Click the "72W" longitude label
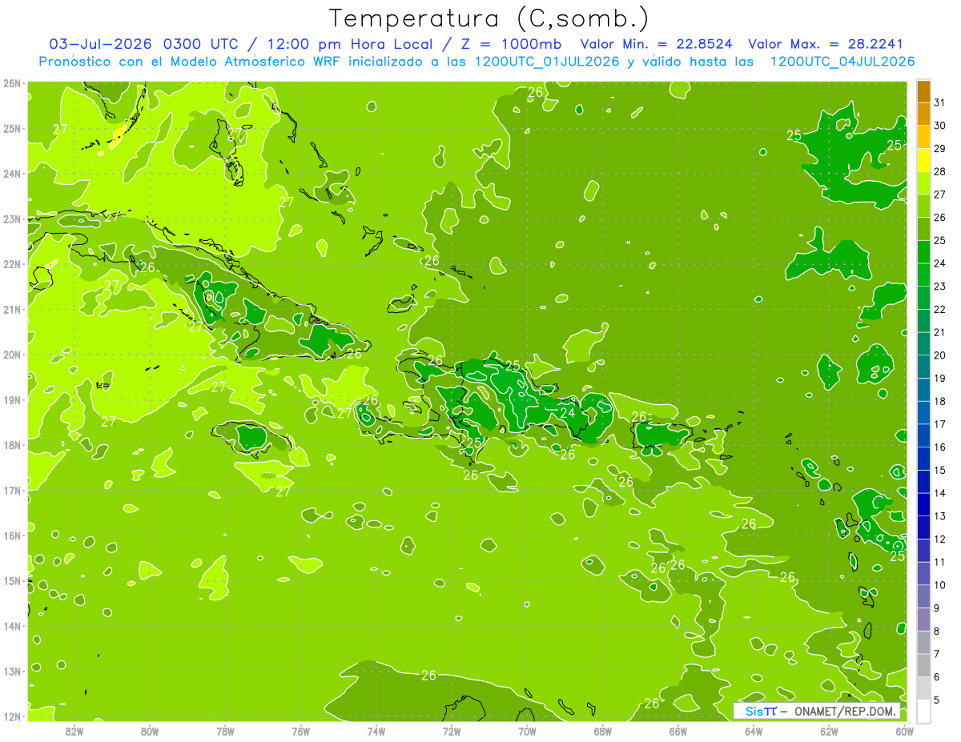Image resolution: width=961 pixels, height=742 pixels. (452, 731)
